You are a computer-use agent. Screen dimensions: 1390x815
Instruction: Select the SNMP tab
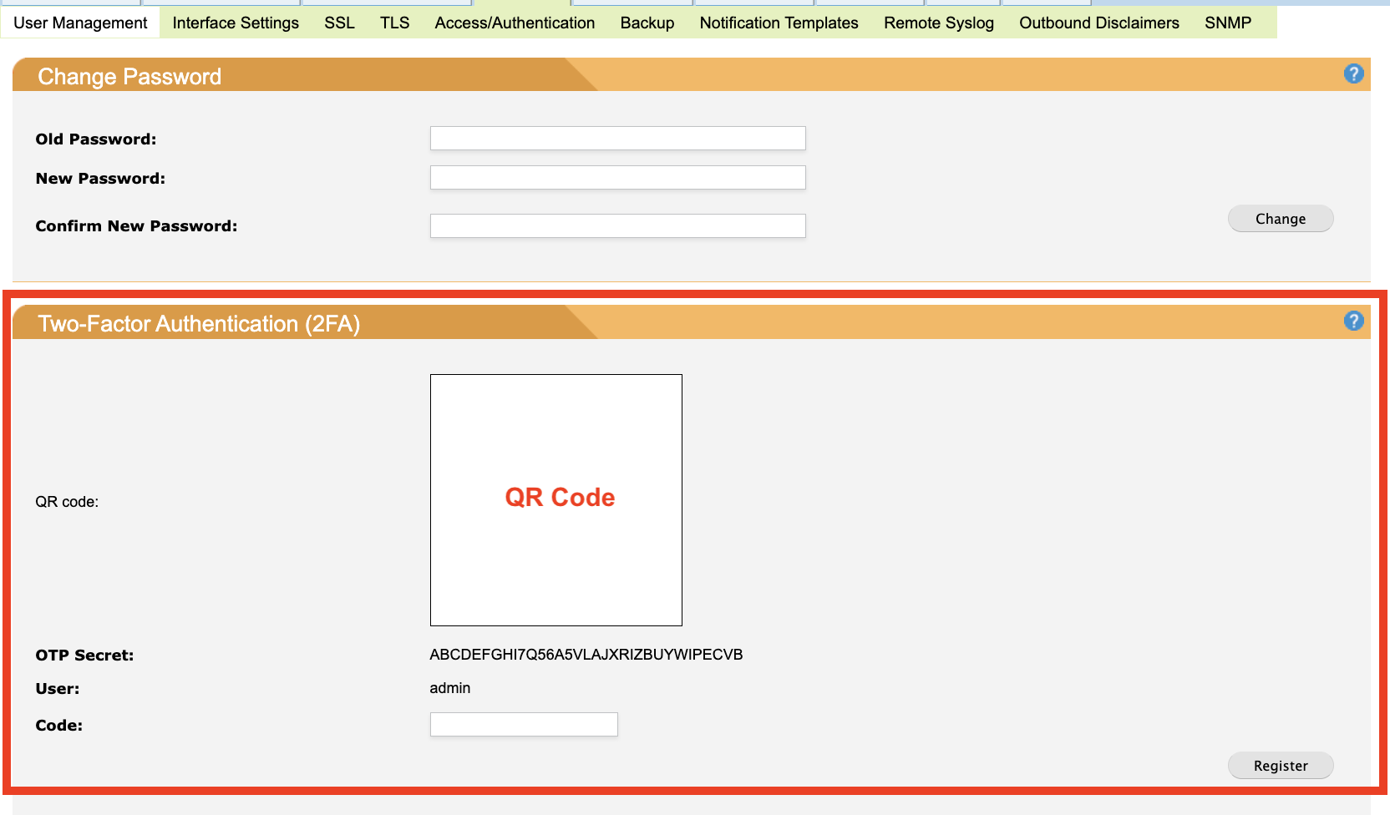[x=1227, y=23]
